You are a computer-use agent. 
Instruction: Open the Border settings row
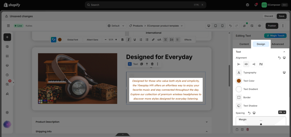point(261,97)
